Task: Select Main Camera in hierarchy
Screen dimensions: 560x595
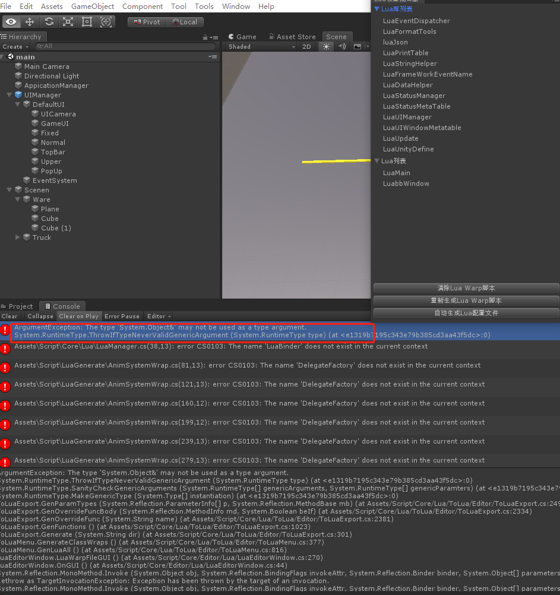Action: [47, 67]
